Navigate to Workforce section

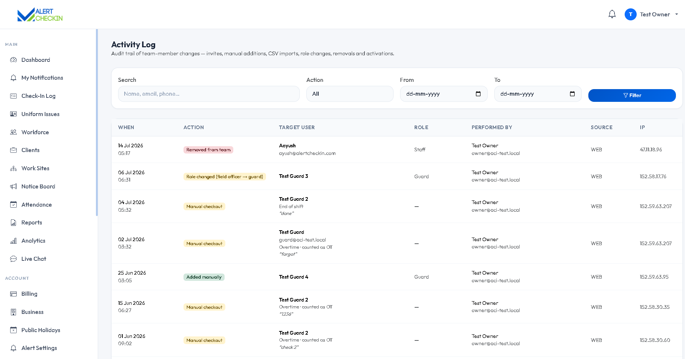pyautogui.click(x=35, y=132)
